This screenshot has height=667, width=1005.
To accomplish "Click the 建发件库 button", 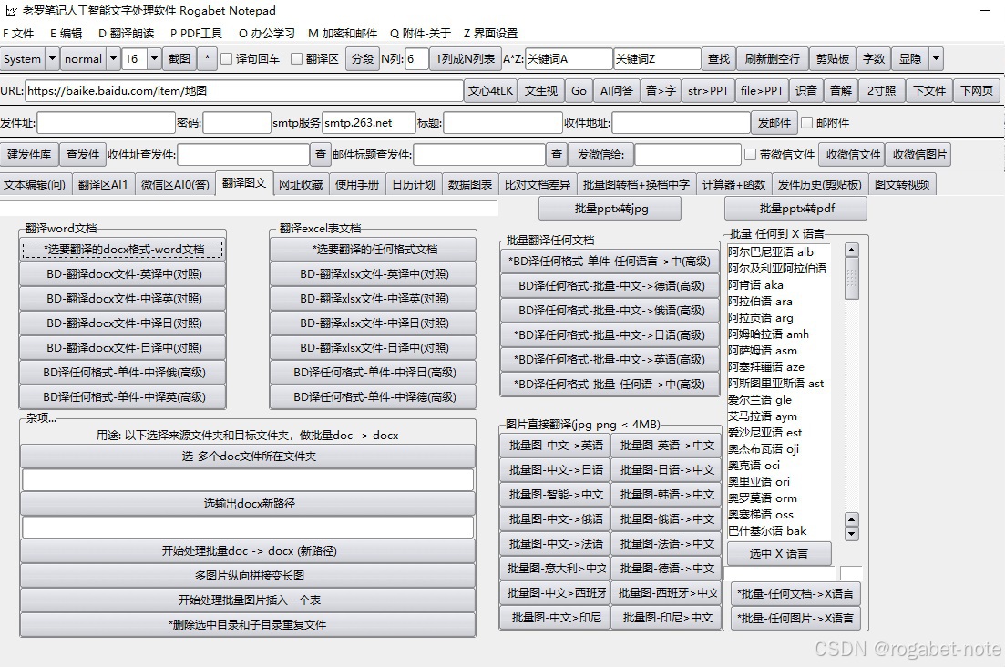I will point(29,154).
